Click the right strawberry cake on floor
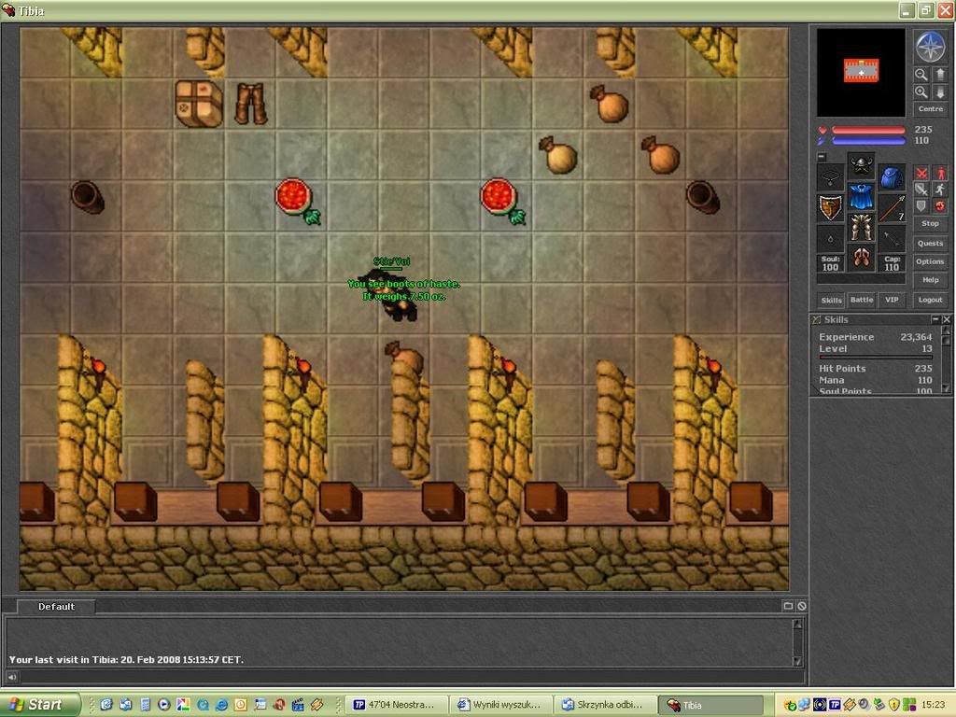The width and height of the screenshot is (956, 717). coord(502,201)
